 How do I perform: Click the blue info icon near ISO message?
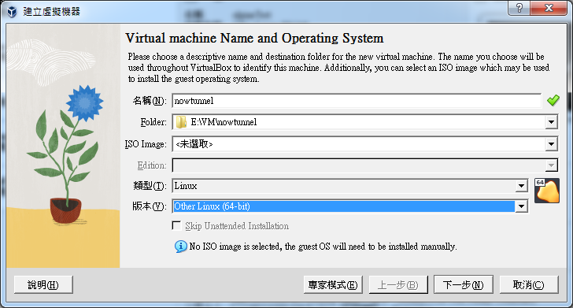180,247
